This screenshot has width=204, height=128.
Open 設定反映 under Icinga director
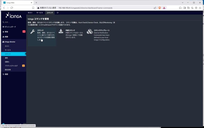click(14, 70)
